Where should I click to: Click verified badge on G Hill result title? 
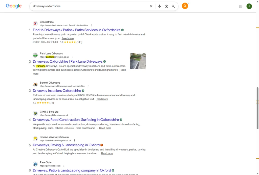(x=121, y=120)
